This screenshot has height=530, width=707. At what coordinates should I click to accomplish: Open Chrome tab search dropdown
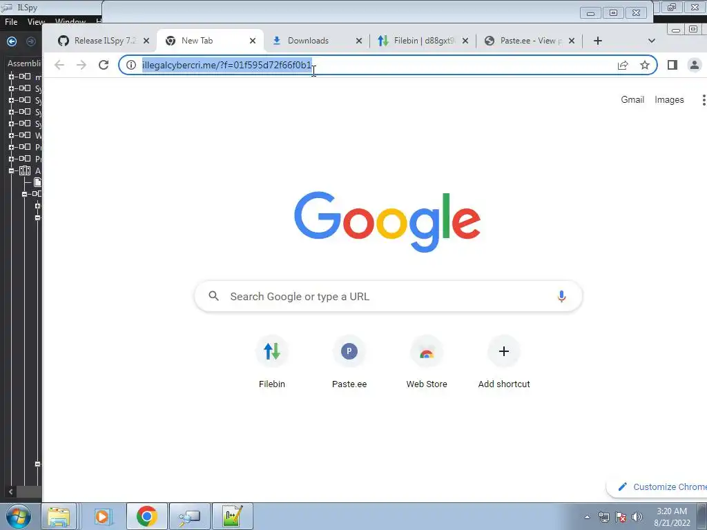coord(652,41)
